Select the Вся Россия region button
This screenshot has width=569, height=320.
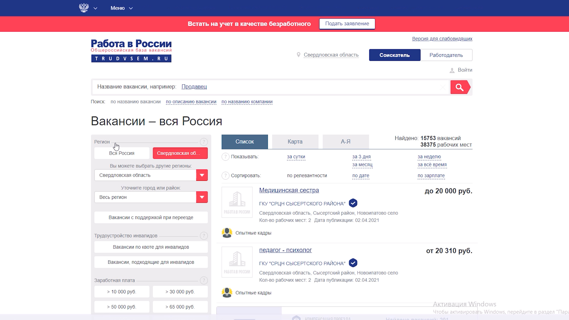tap(122, 153)
